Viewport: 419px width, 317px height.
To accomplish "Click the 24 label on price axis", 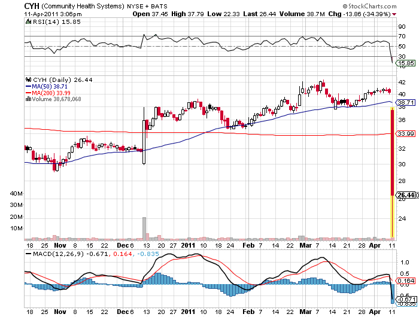I will (x=402, y=218).
